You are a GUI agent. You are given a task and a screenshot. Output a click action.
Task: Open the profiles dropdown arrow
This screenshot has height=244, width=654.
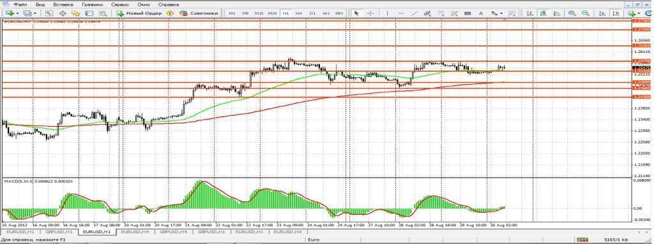pyautogui.click(x=35, y=13)
